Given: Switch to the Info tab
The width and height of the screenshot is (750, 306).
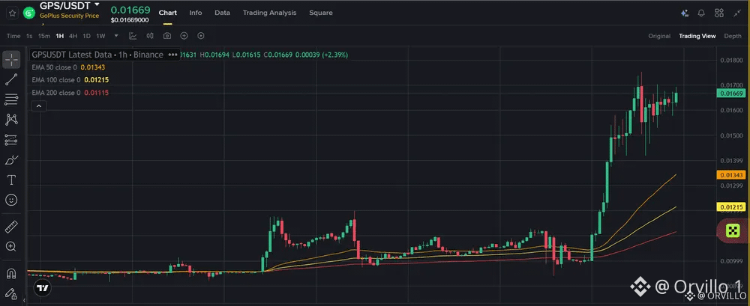Looking at the screenshot, I should [x=196, y=13].
